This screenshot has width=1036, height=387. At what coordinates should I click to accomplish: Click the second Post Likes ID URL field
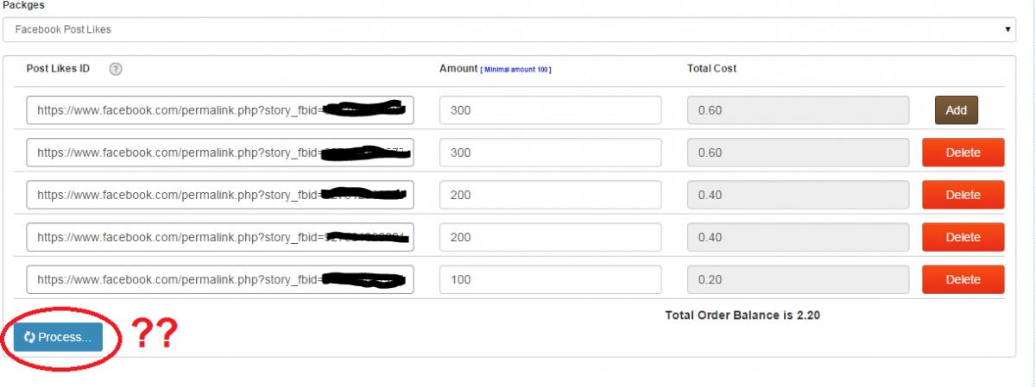220,153
